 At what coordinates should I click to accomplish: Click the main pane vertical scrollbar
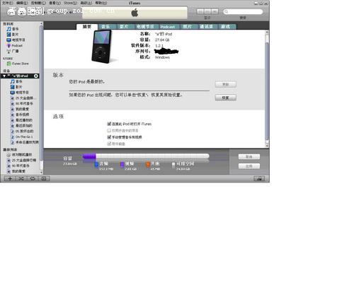coord(267,88)
